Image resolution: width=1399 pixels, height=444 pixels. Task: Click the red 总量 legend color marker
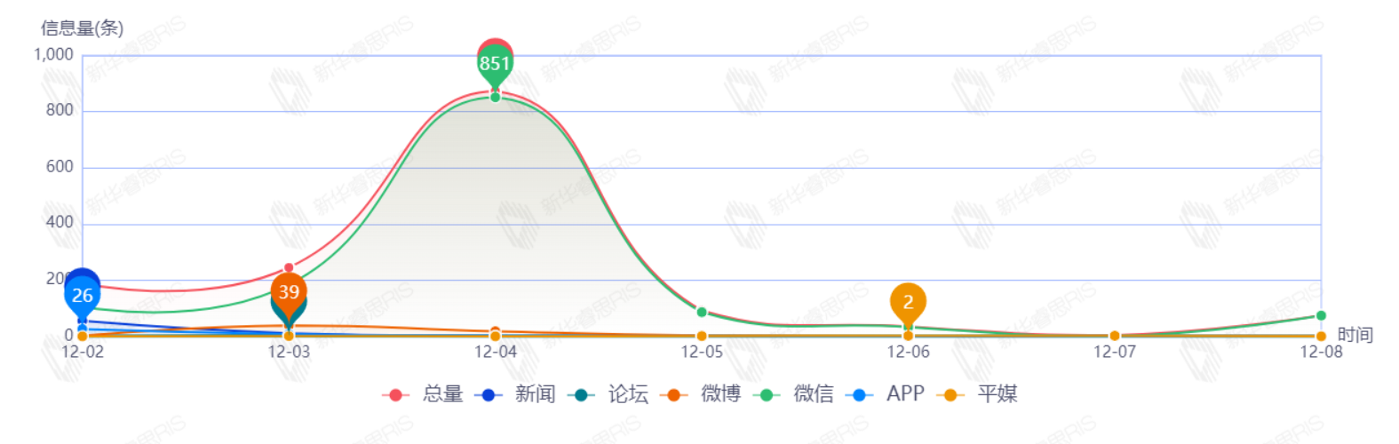click(x=396, y=394)
